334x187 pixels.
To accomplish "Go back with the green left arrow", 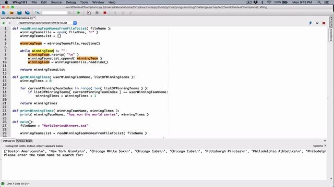I will coord(3,23).
